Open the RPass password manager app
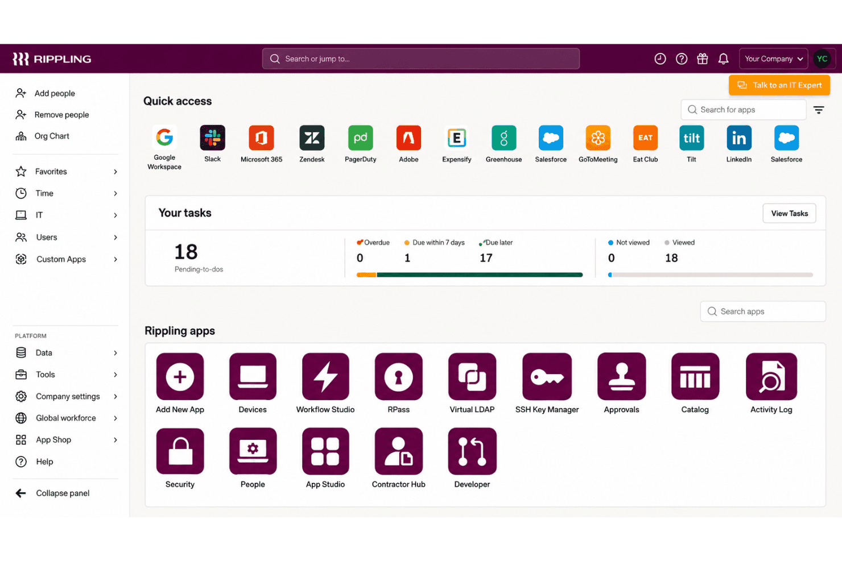Image resolution: width=842 pixels, height=561 pixels. 398,376
